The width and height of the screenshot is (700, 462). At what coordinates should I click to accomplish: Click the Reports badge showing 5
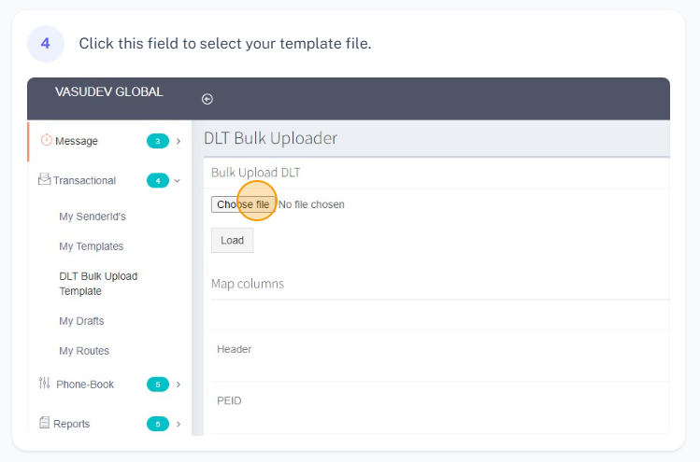tap(158, 424)
